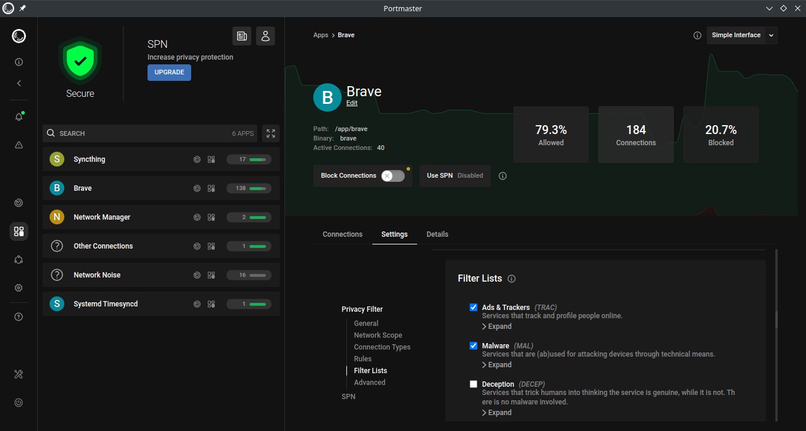This screenshot has width=806, height=431.
Task: Click info icon next to Use SPN
Action: pos(503,176)
